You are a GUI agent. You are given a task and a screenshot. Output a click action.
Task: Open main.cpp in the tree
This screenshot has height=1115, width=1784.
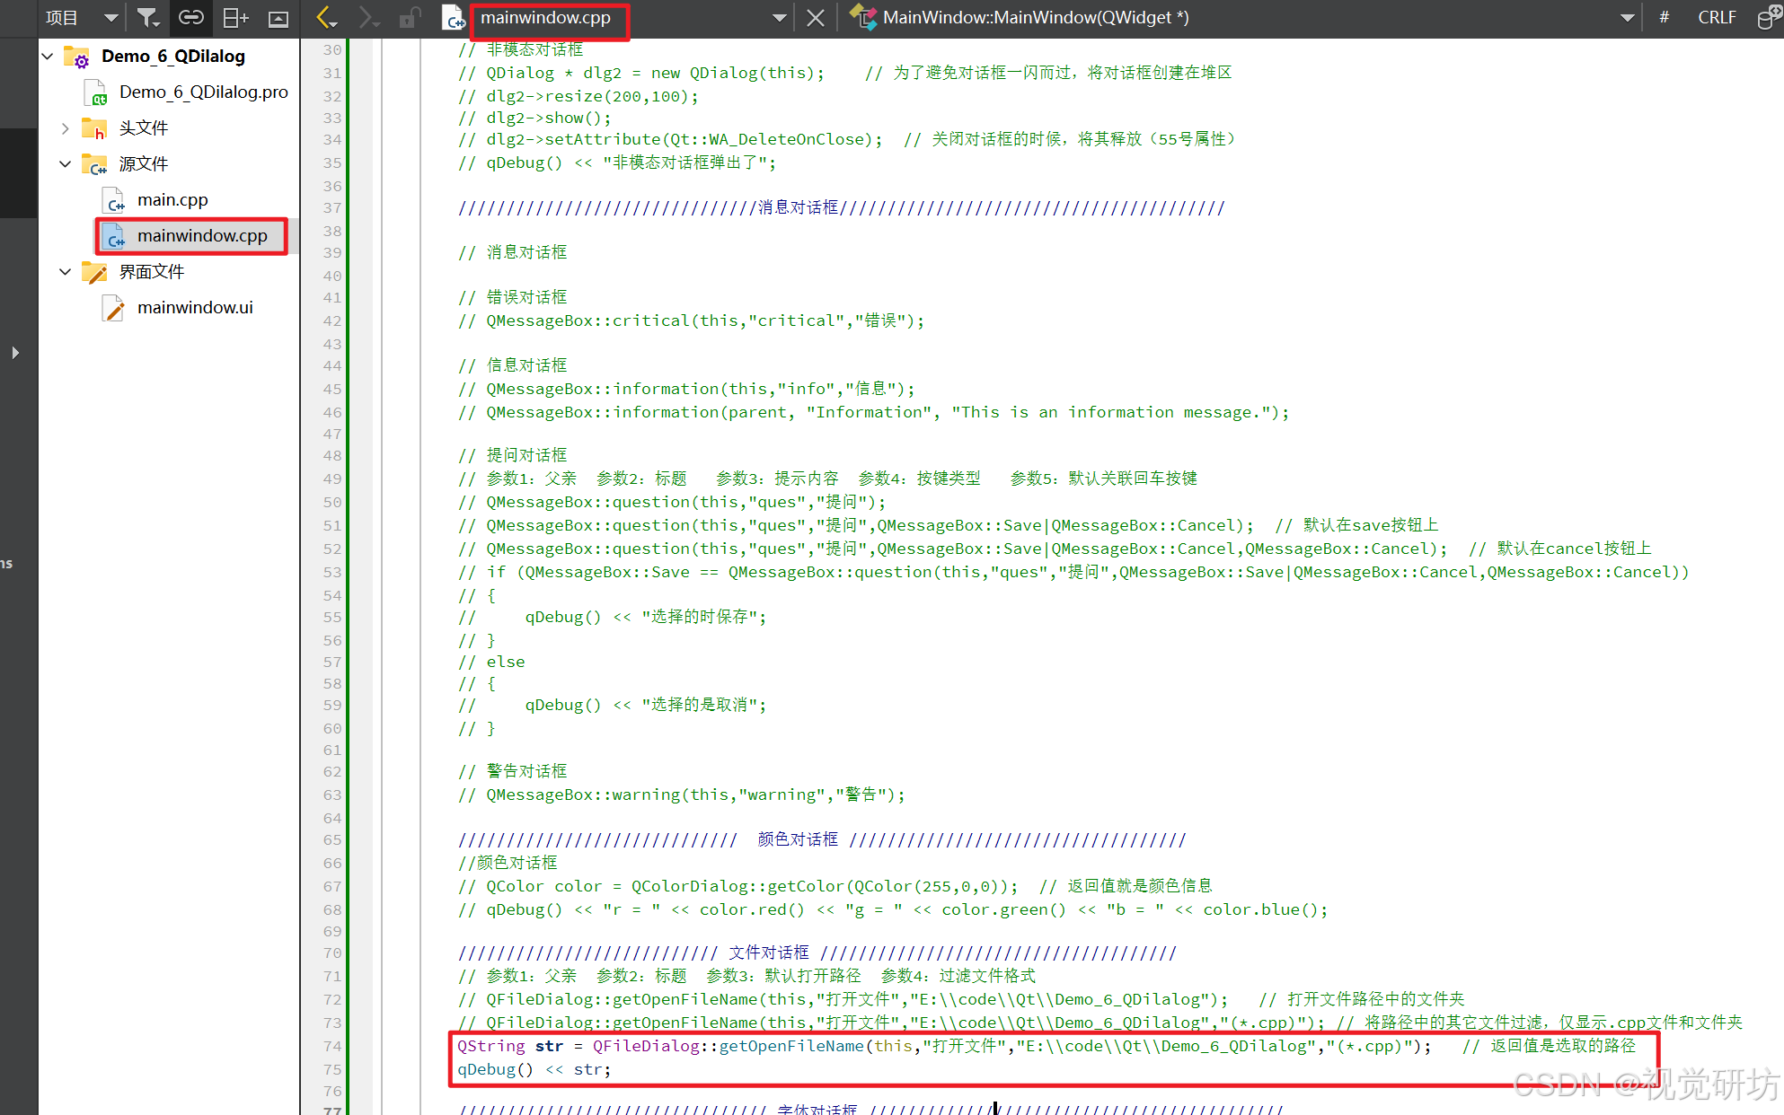click(x=172, y=199)
